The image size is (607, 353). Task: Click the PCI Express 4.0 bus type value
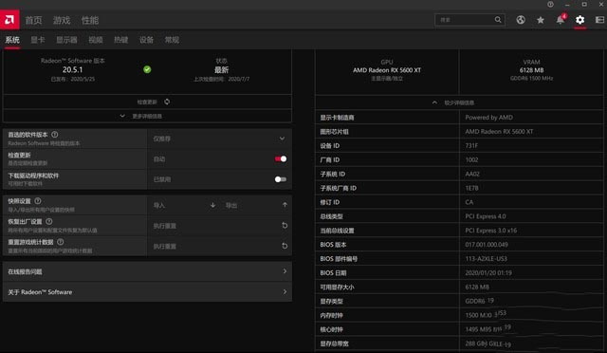(x=486, y=216)
